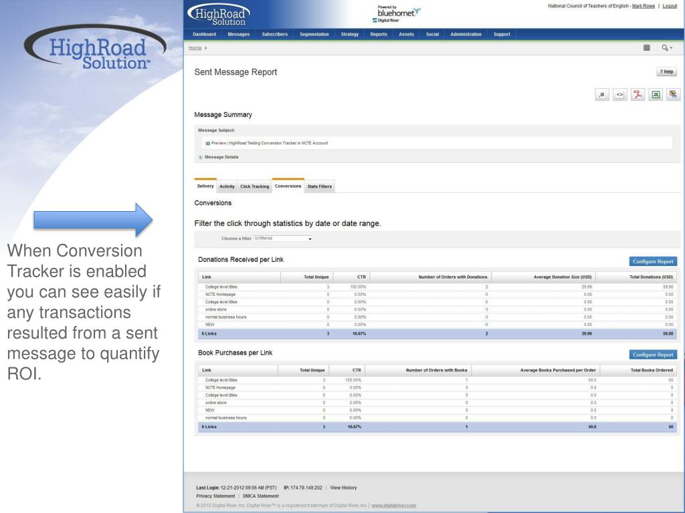Image resolution: width=685 pixels, height=513 pixels.
Task: Open the Messages menu
Action: [x=239, y=35]
